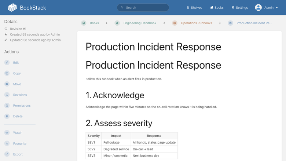This screenshot has height=161, width=286.
Task: Select the Move action
Action: tap(17, 84)
